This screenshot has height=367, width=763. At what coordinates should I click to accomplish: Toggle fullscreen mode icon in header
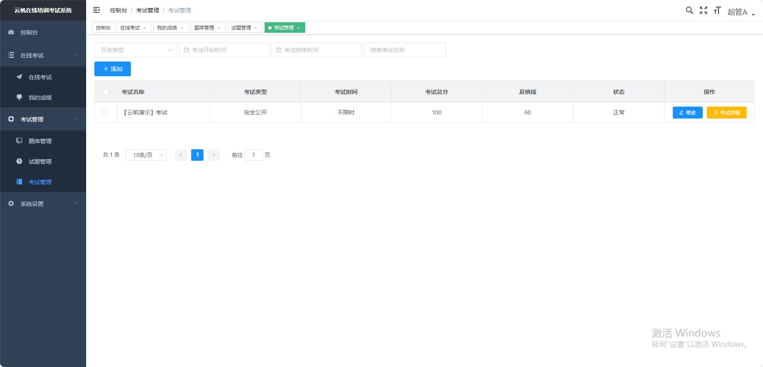[704, 10]
